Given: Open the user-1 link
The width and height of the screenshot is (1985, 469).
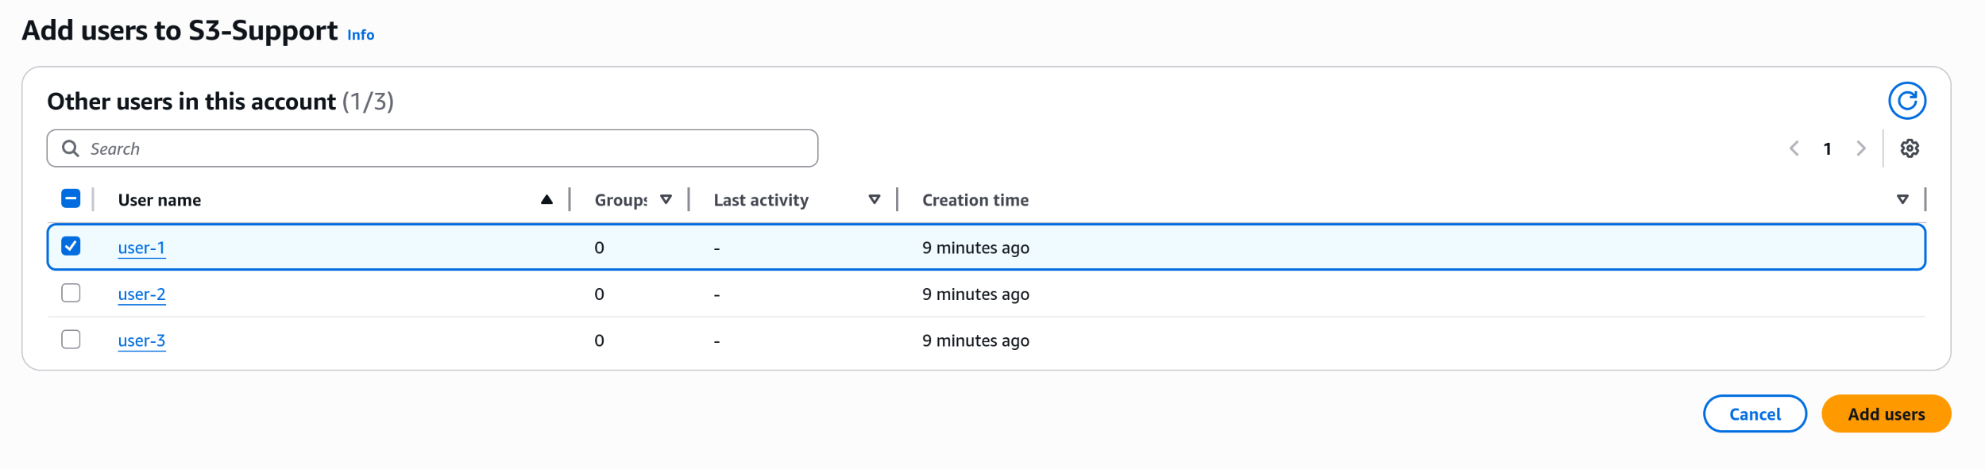Looking at the screenshot, I should point(141,248).
